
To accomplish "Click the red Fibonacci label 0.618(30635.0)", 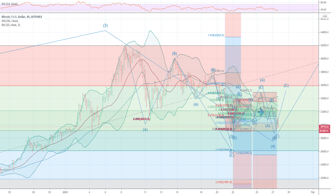I will tap(141, 119).
